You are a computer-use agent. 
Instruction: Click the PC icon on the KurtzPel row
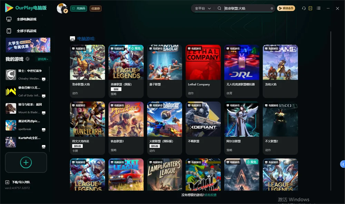(x=43, y=147)
